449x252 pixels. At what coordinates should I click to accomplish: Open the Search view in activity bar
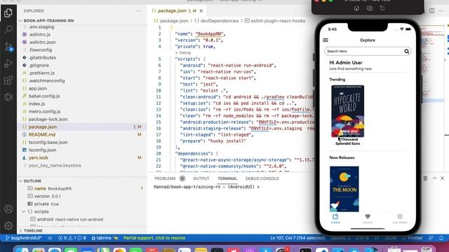pyautogui.click(x=8, y=29)
